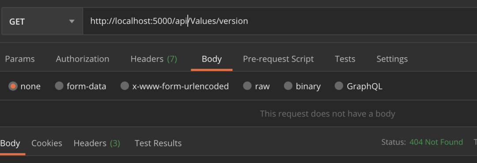This screenshot has width=477, height=163.
Task: Open the Pre-request Script tab
Action: pos(278,59)
